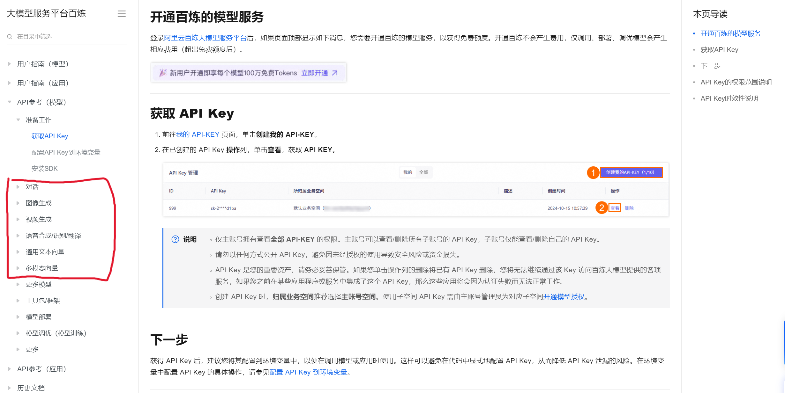This screenshot has width=785, height=393.
Task: Click orange badge 2 beside the 查看 action
Action: coord(601,208)
